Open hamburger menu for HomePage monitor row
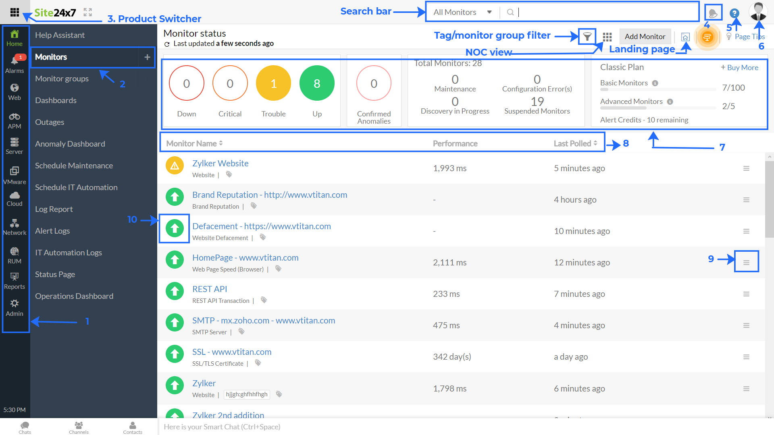 point(746,263)
